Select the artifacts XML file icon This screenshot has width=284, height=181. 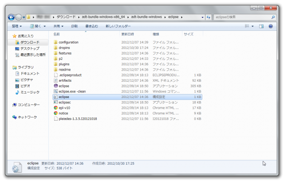coord(55,80)
